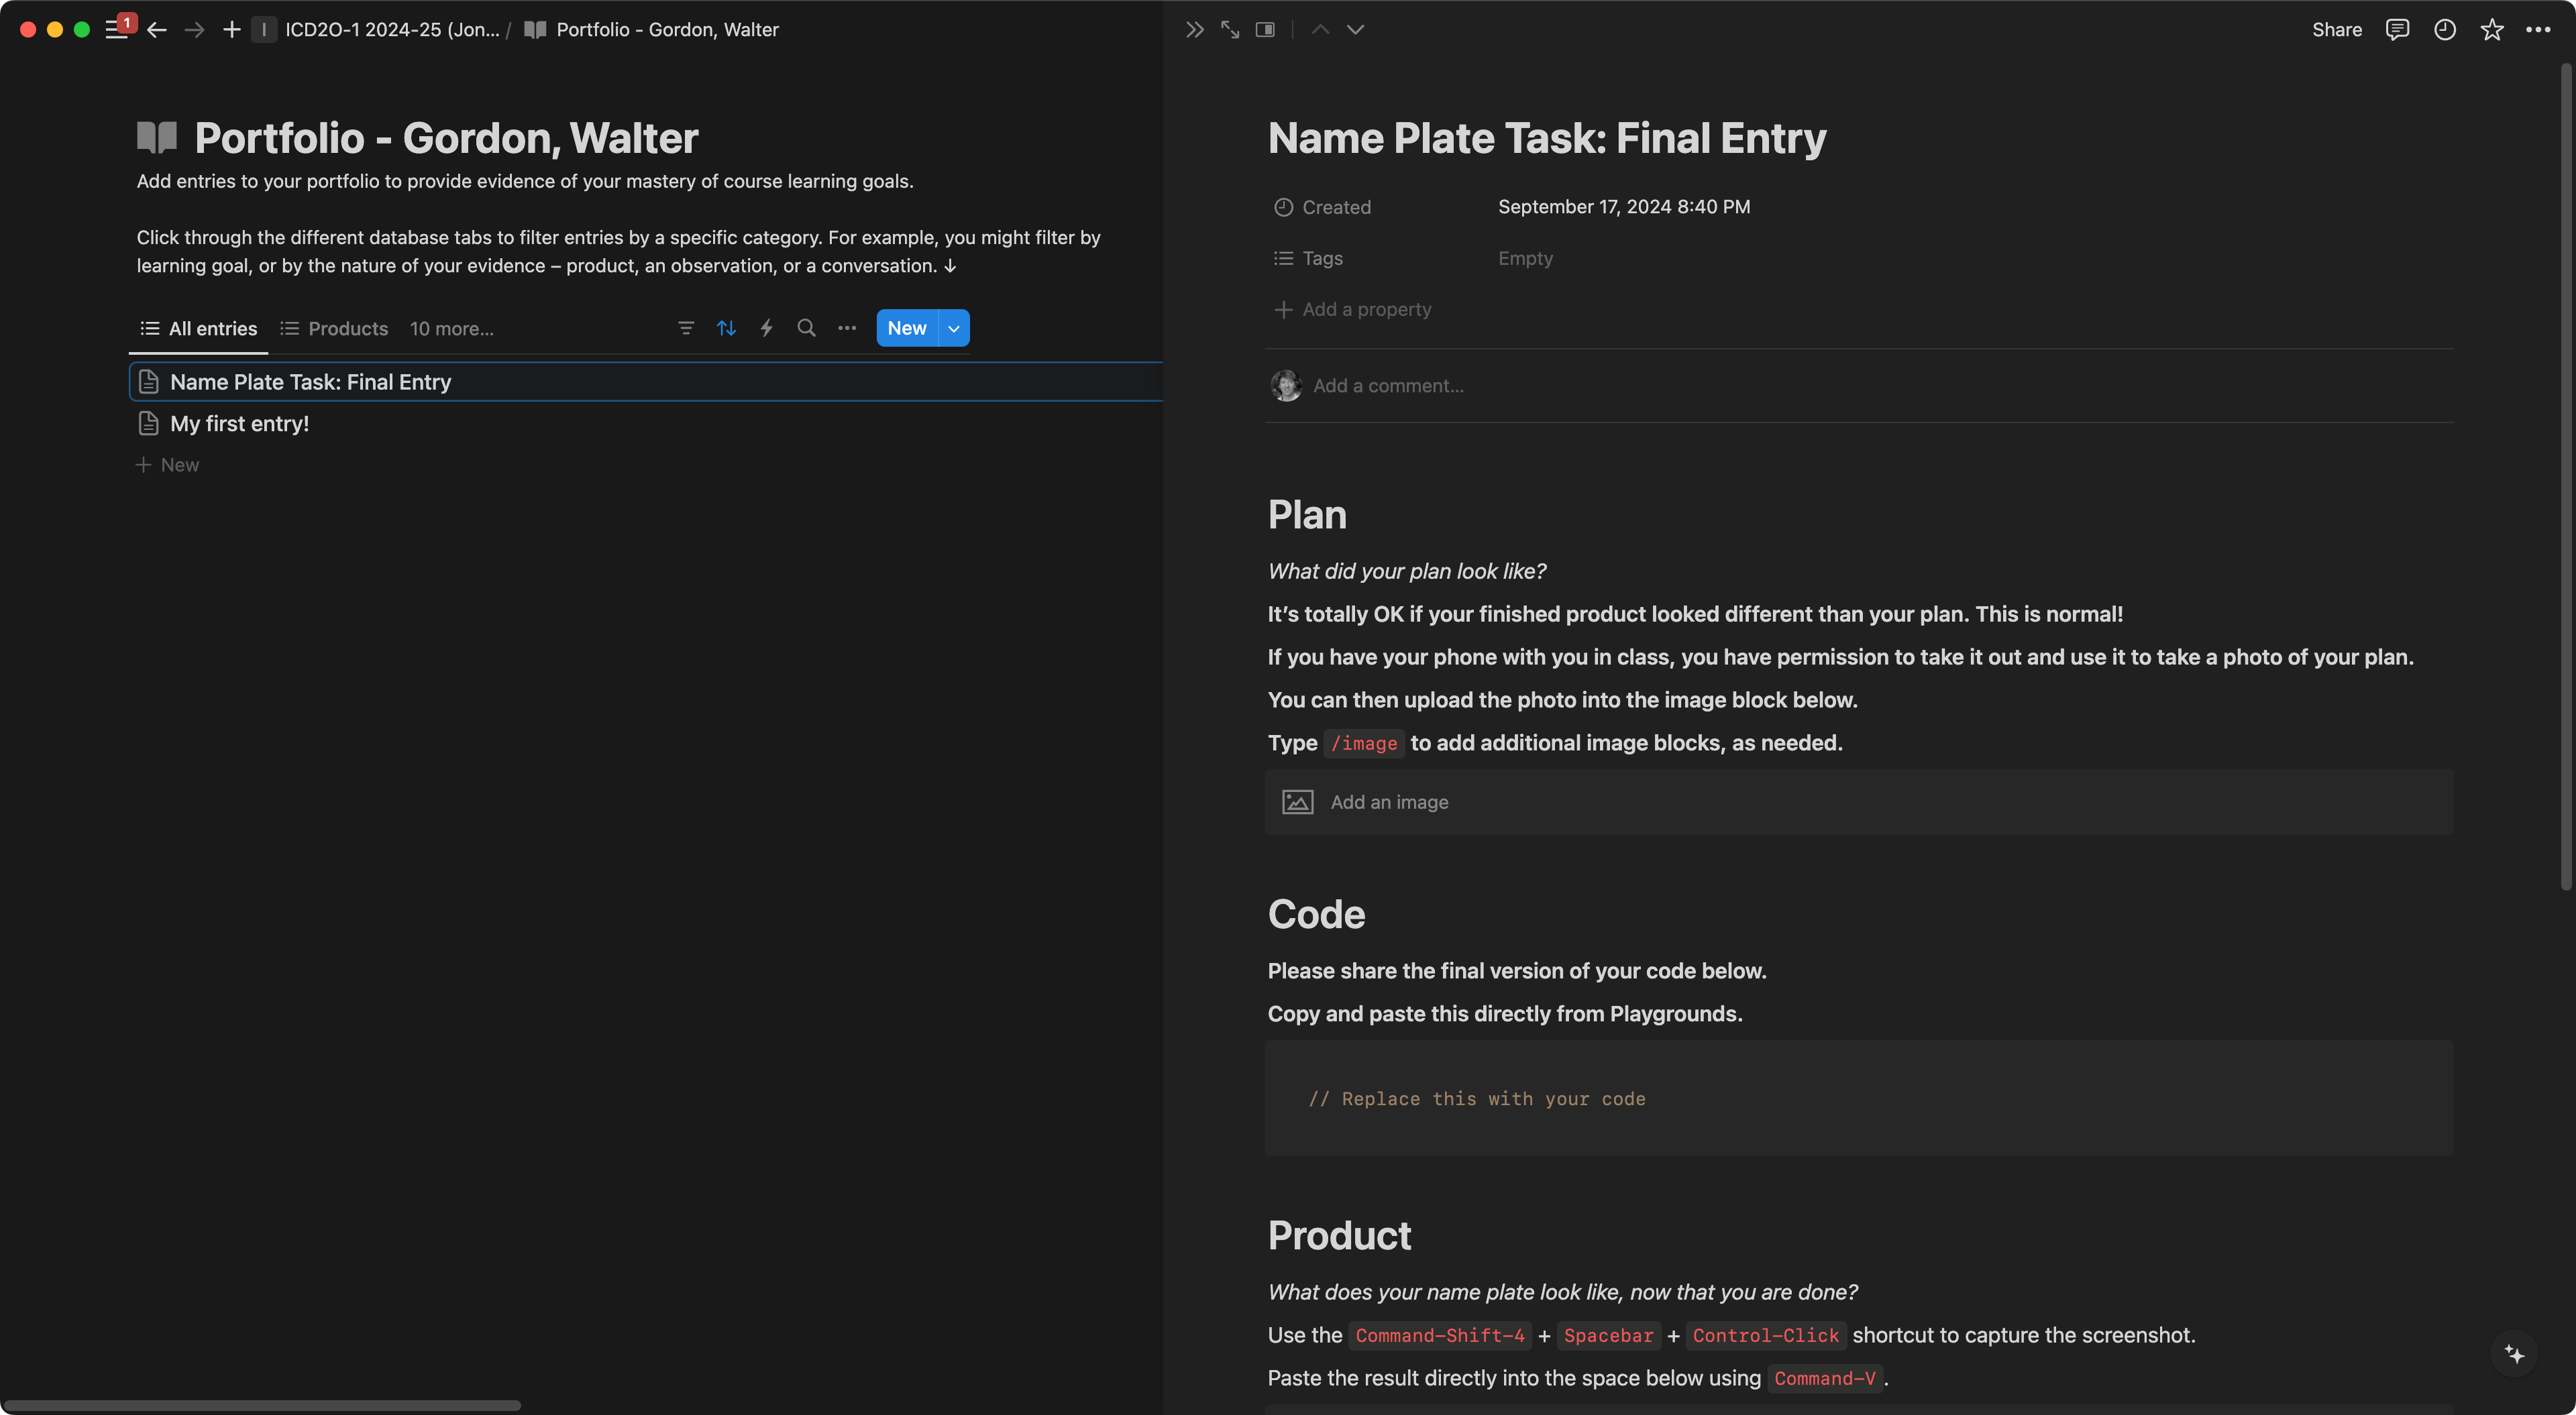This screenshot has height=1415, width=2576.
Task: Favorite the page with star icon
Action: click(x=2491, y=30)
